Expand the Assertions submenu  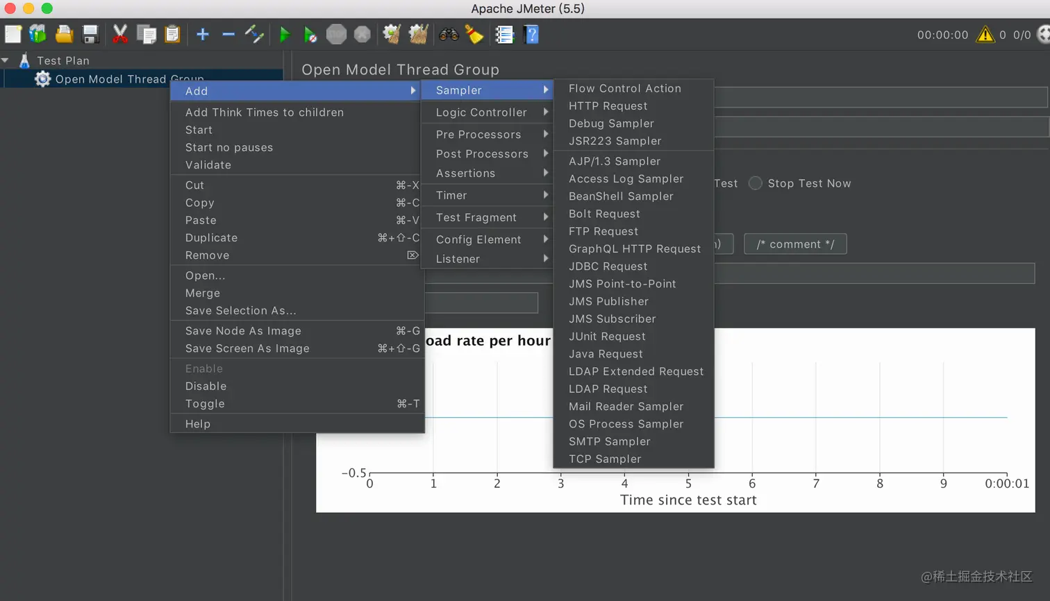coord(488,173)
